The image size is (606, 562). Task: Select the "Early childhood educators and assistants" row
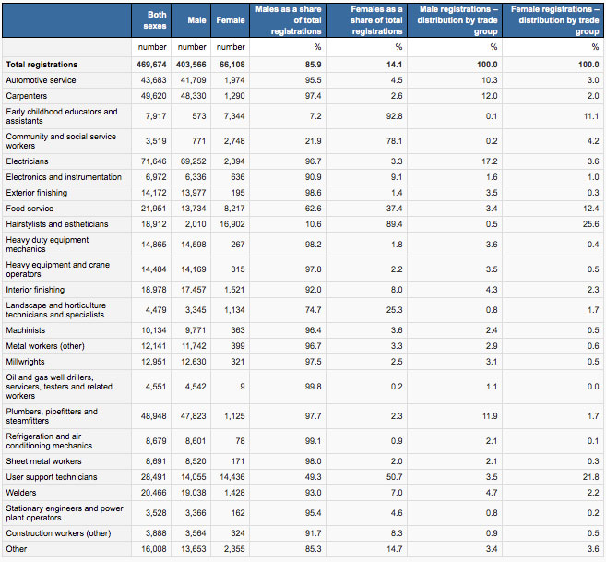pos(61,116)
